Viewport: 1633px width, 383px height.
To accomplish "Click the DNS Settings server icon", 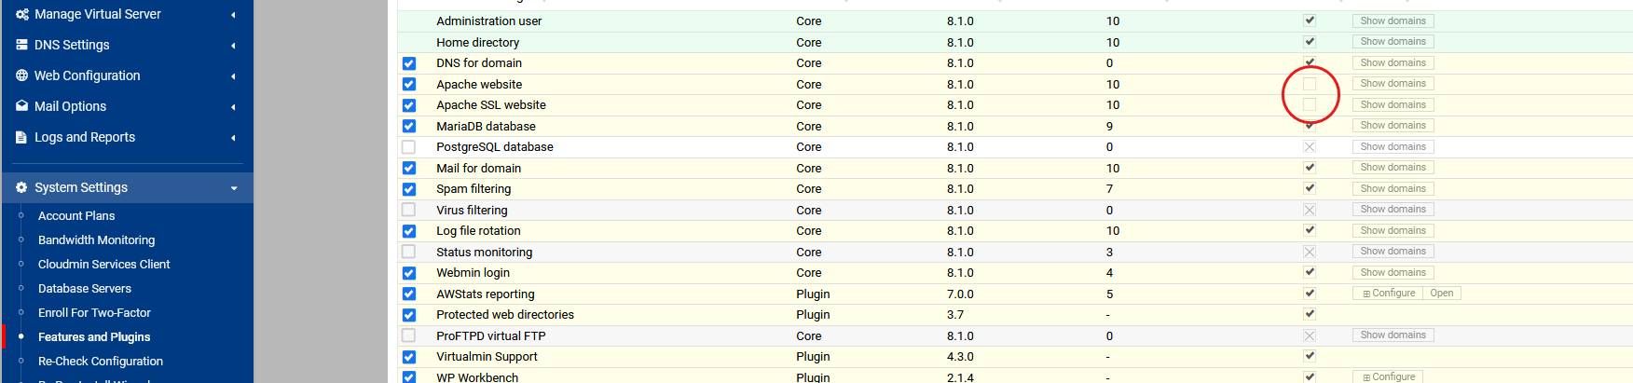I will point(21,45).
